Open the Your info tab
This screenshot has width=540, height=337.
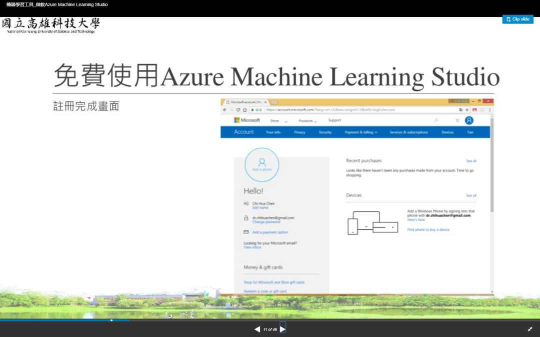point(273,132)
